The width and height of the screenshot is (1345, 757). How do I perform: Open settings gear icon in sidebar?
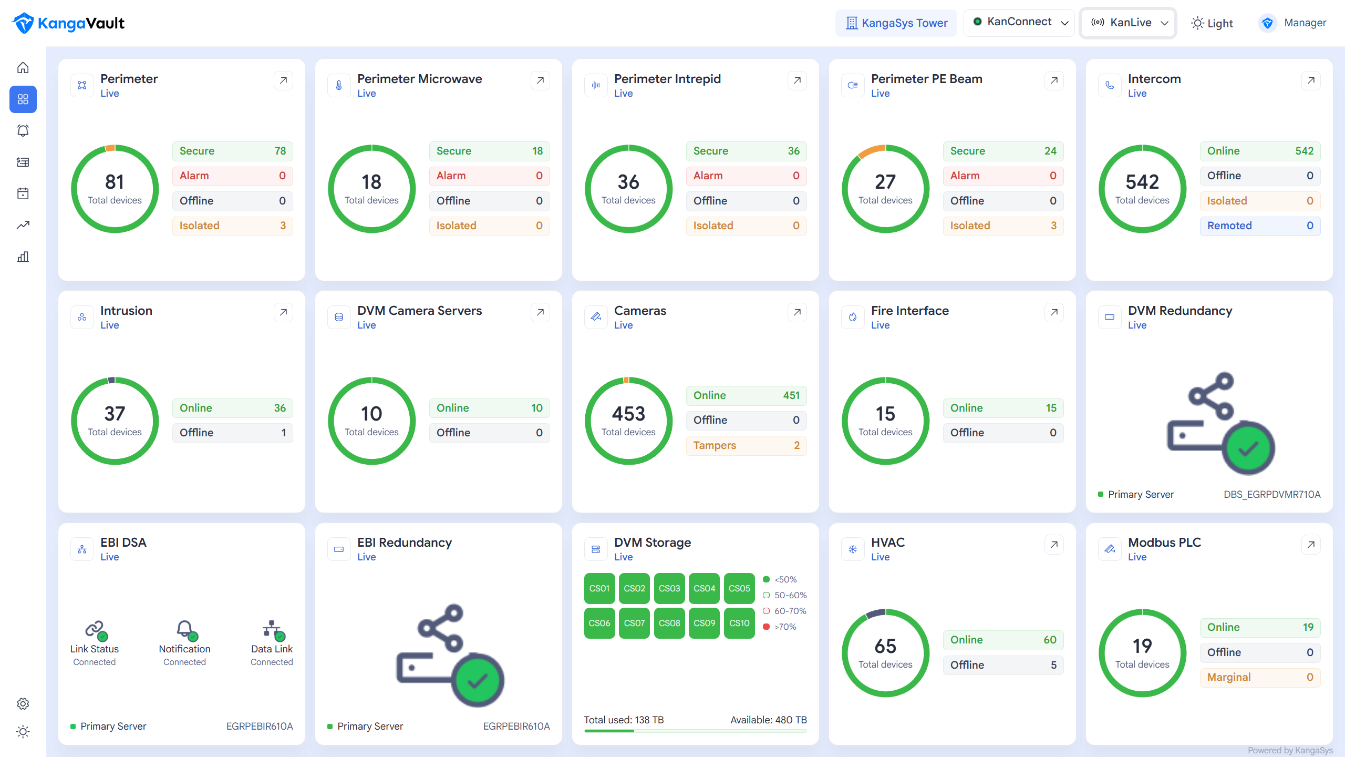pos(23,703)
